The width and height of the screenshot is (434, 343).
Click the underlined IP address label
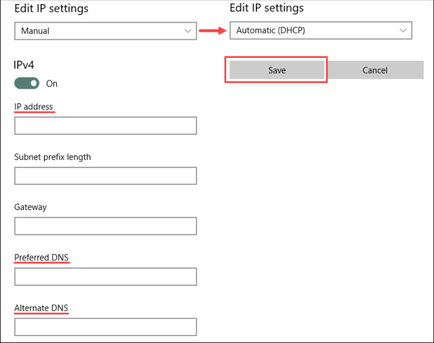click(34, 107)
